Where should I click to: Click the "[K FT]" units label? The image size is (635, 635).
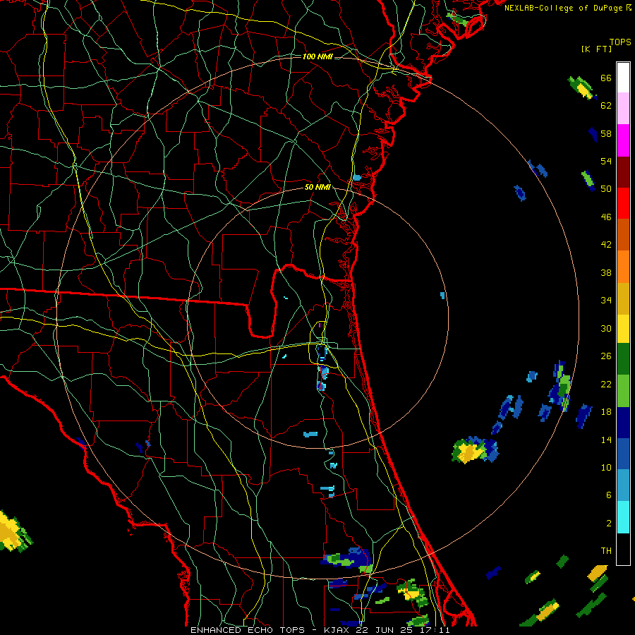596,49
